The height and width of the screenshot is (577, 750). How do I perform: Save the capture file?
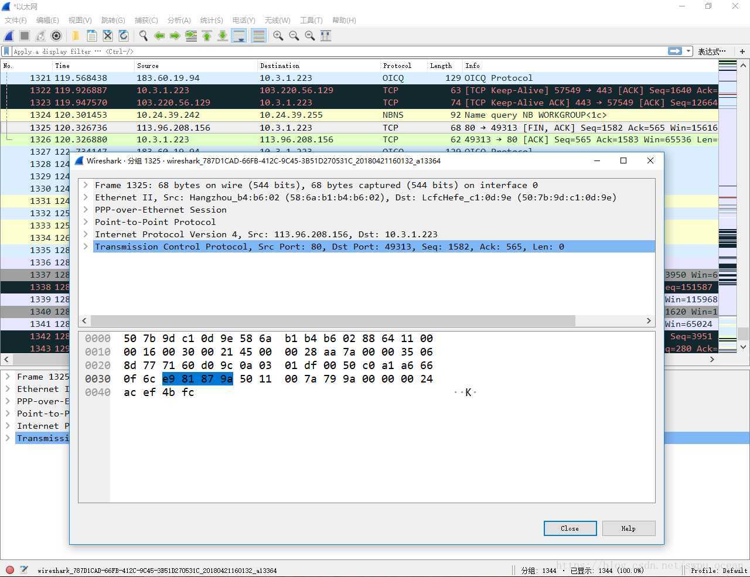coord(92,36)
